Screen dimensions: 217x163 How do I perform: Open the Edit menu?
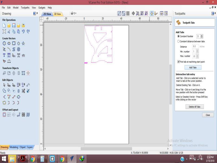9,8
